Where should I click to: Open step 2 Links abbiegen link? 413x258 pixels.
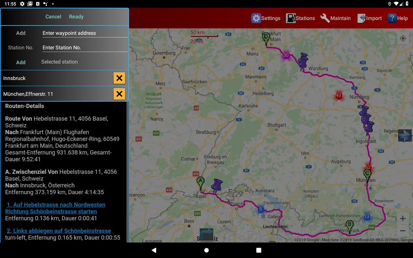(59, 231)
